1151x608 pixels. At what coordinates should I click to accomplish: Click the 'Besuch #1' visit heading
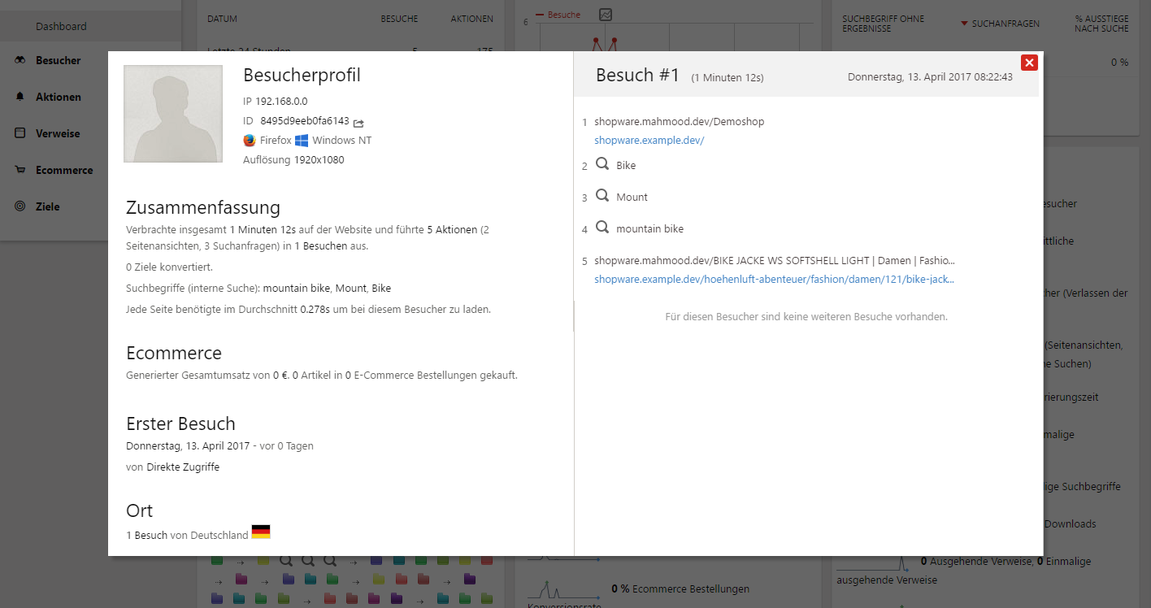[x=637, y=75]
